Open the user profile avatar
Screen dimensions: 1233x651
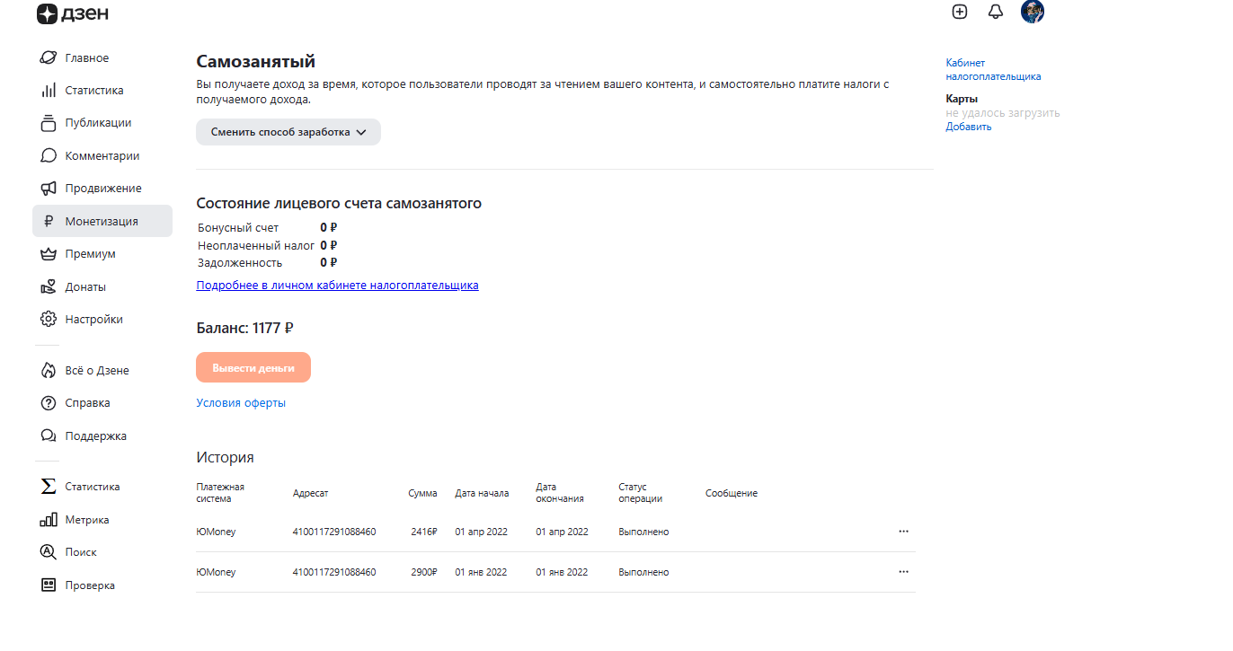click(x=1032, y=12)
